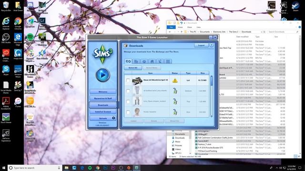Open iTunes desktop icon
305x171 pixels.
[18, 103]
